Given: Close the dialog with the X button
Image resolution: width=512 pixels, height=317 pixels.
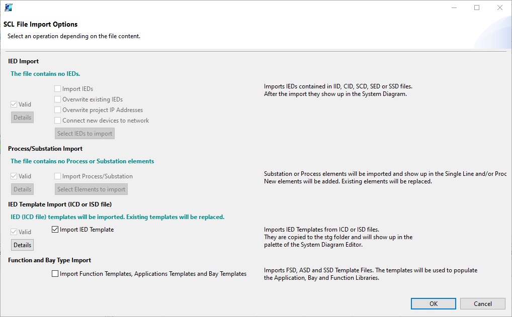Looking at the screenshot, I should [x=499, y=8].
